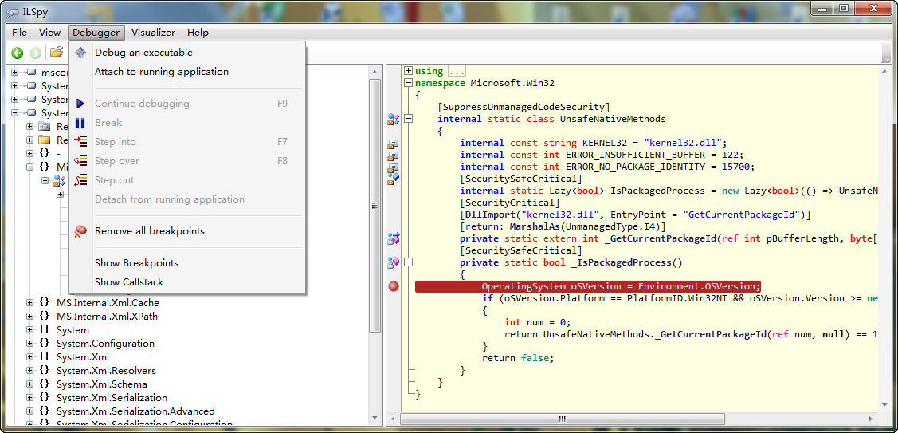Choose Show Breakpoints

point(186,263)
